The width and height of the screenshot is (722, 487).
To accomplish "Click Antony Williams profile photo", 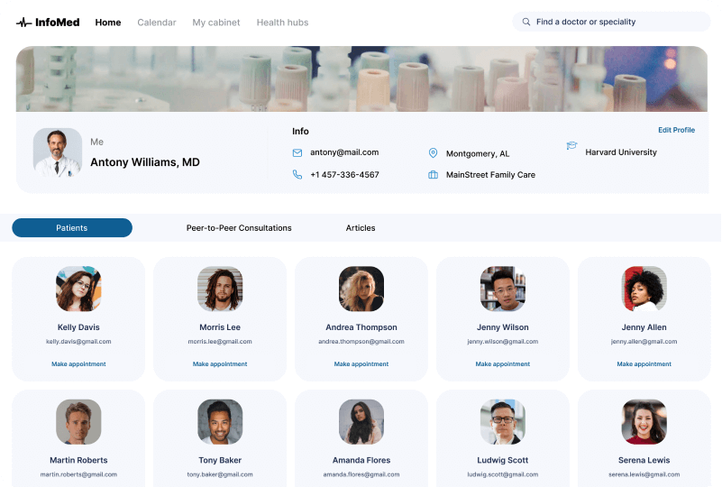I will click(x=58, y=152).
